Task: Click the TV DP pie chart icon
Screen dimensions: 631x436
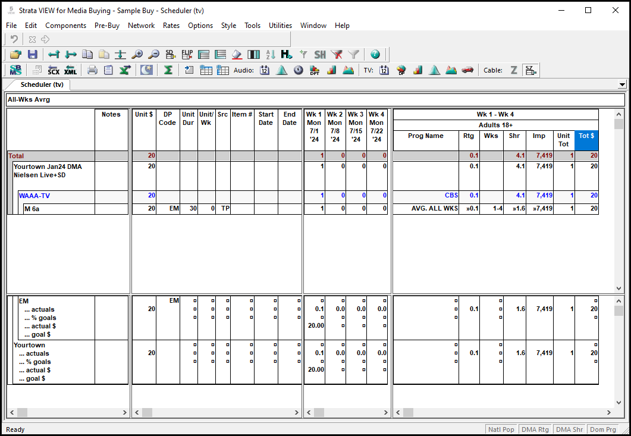Action: (401, 70)
